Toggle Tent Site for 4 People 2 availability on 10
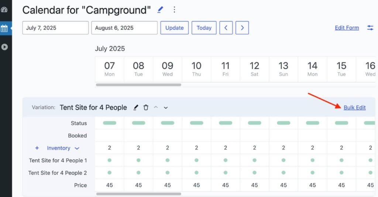Screen dimensions: 378x197 pos(196,173)
